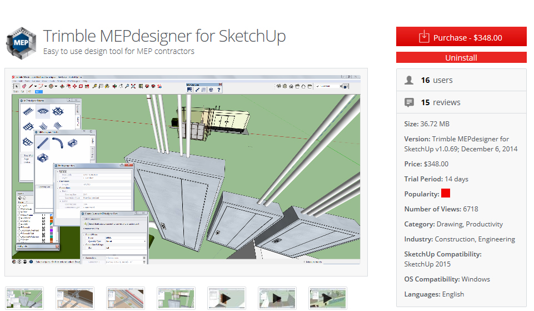Select the third thumbnail with red pipes
This screenshot has height=311, width=534.
pyautogui.click(x=126, y=298)
